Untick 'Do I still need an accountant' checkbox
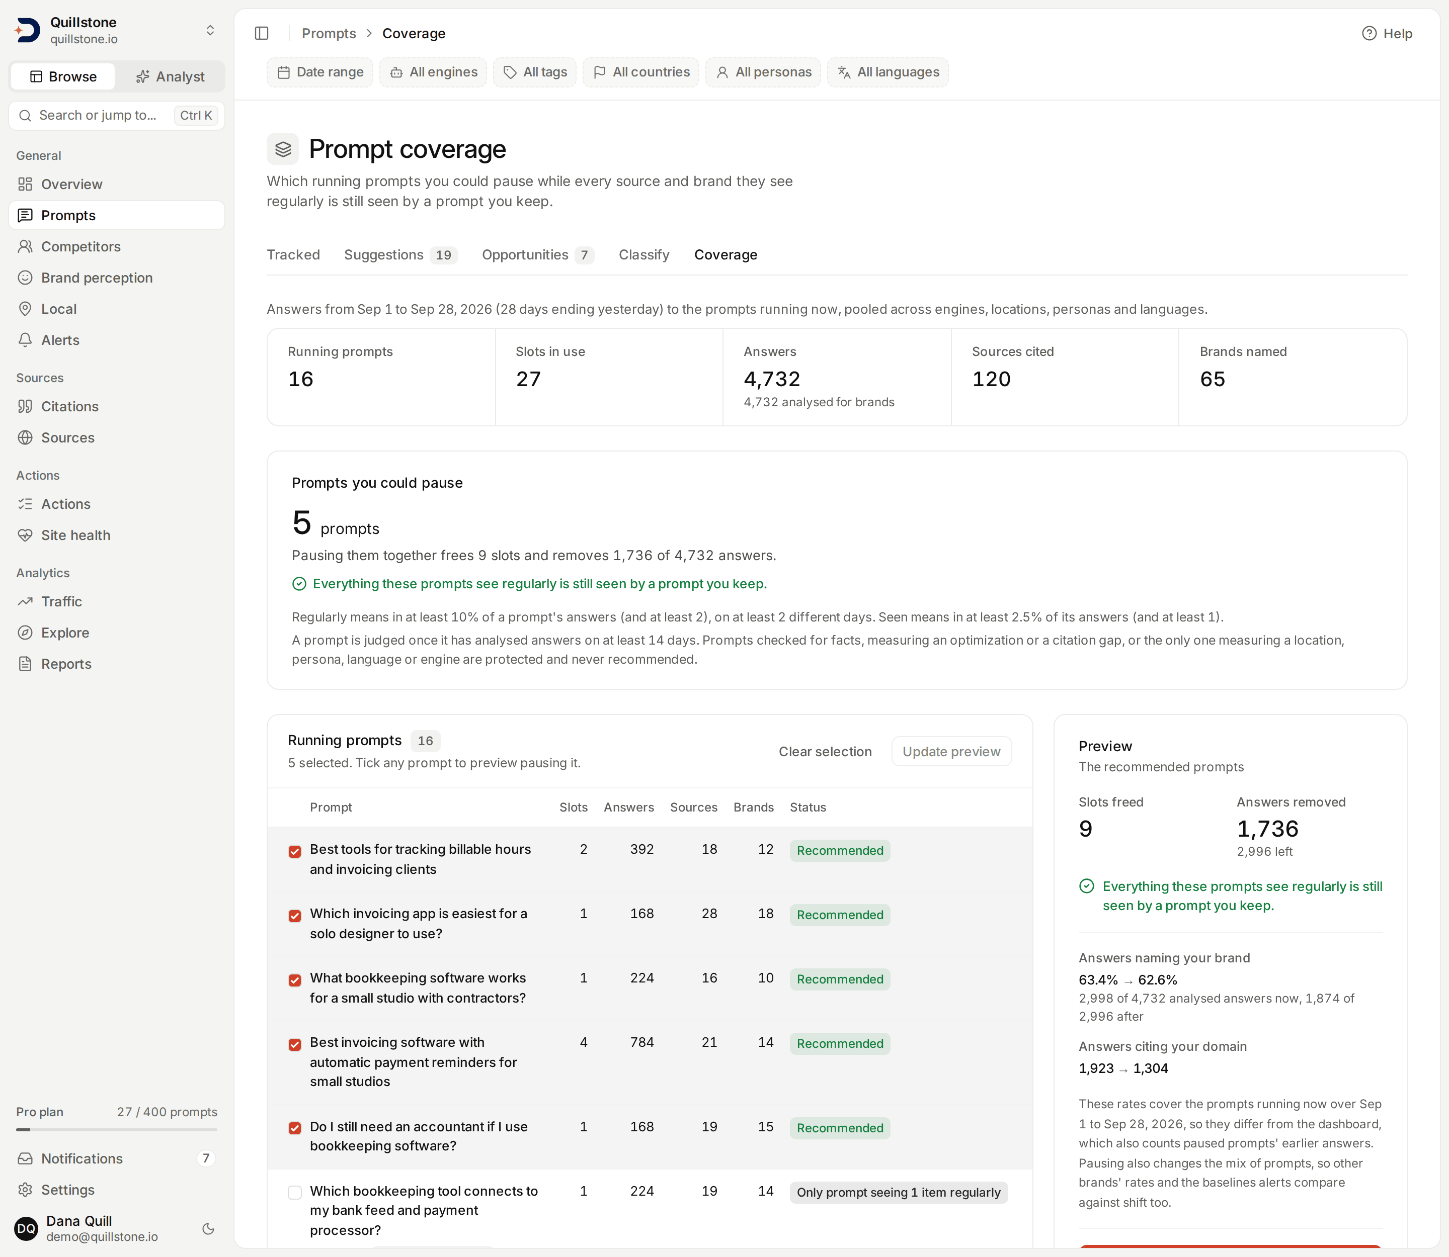The image size is (1449, 1257). (295, 1129)
